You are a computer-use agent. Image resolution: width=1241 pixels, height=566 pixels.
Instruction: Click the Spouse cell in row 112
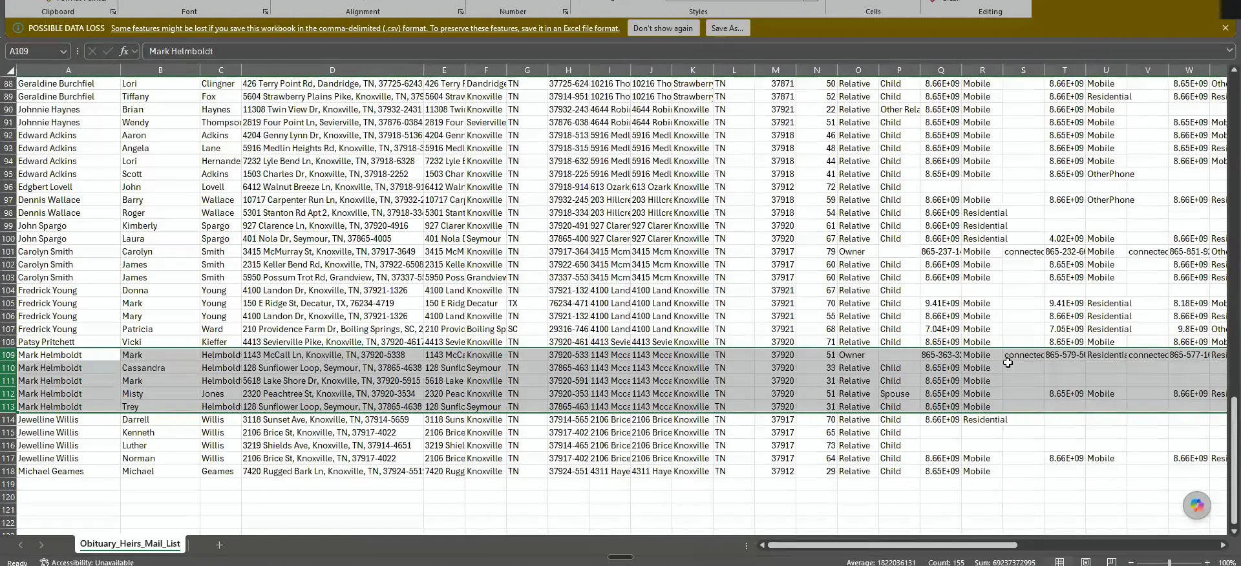tap(899, 393)
